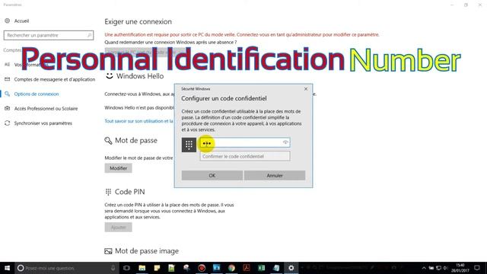
Task: Open Comptes de messagerie et d'application
Action: pos(55,79)
